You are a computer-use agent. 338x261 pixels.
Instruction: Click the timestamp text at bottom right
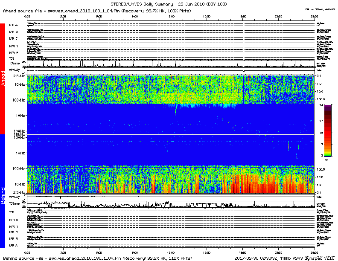pos(284,258)
